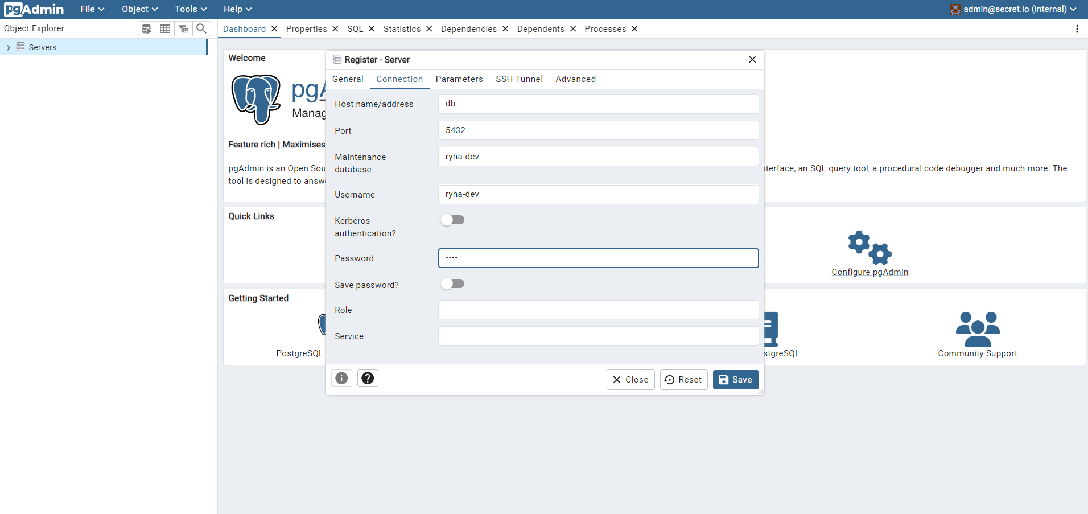Click the Close button in dialog footer

point(630,380)
